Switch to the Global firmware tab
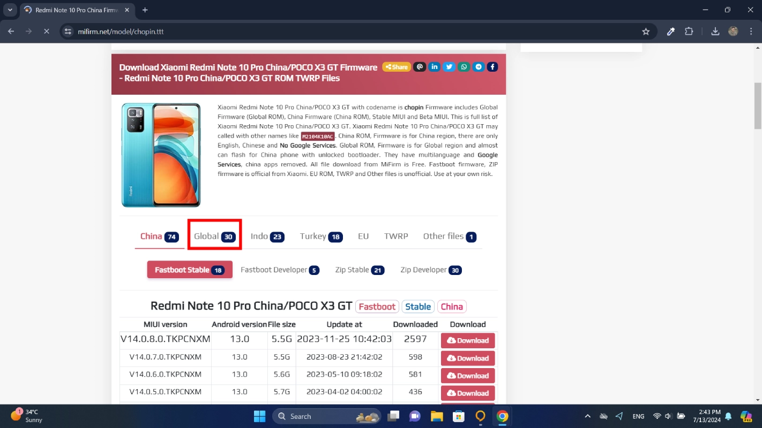Screen dimensions: 762x428 tap(214, 236)
